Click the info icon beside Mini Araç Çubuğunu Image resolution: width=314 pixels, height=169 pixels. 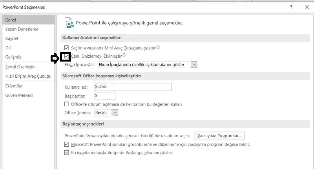click(x=158, y=47)
